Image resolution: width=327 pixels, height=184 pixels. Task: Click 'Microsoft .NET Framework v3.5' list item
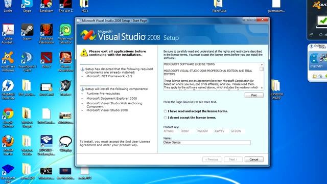point(109,76)
